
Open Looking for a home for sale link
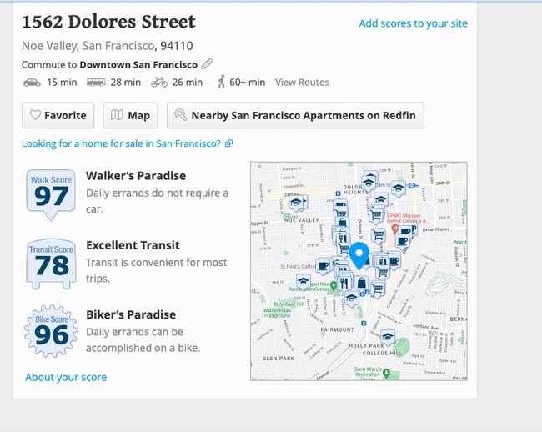(x=121, y=143)
